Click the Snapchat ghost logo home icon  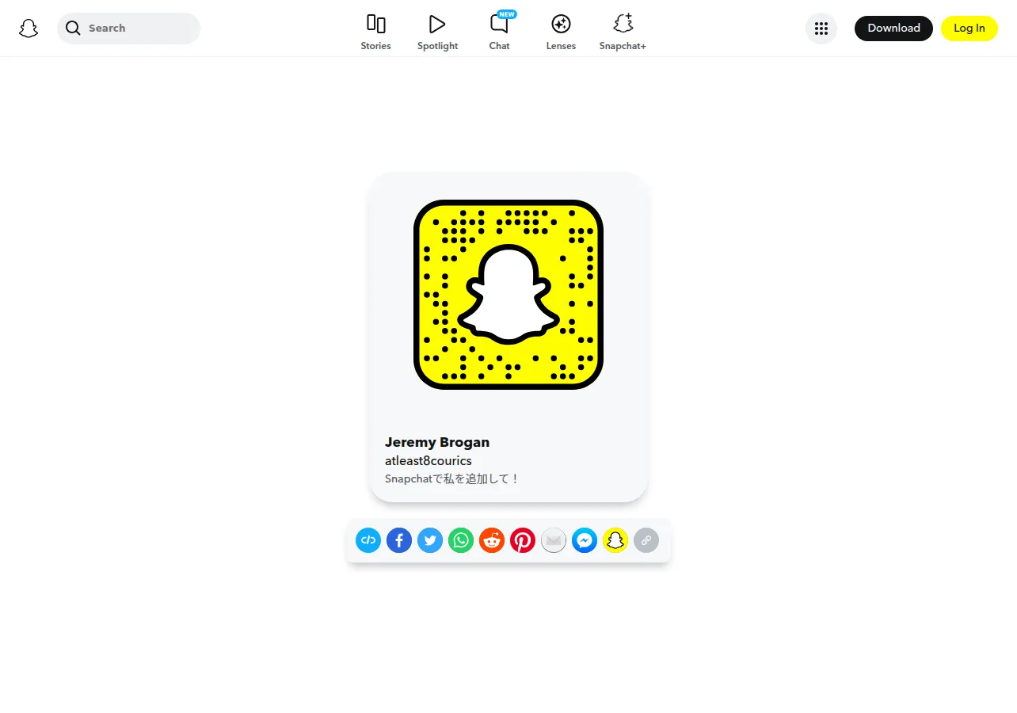29,29
